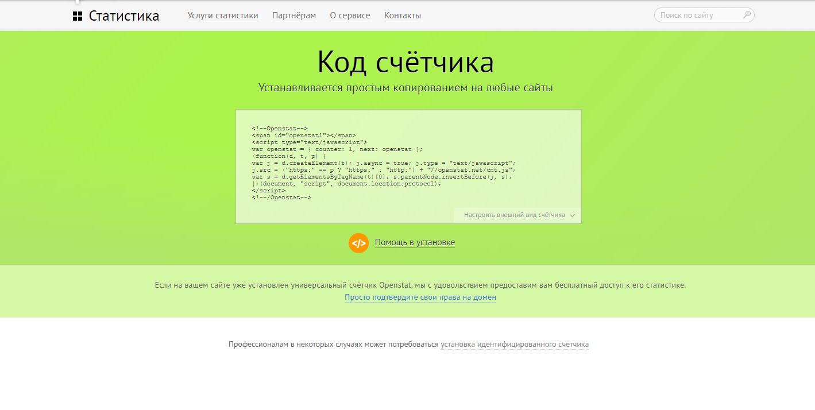This screenshot has width=815, height=410.
Task: Click the chevron beside counter appearance settings
Action: 572,215
